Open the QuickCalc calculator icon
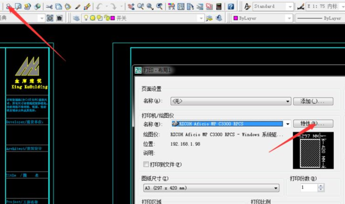This screenshot has height=204, width=345. pos(219,6)
